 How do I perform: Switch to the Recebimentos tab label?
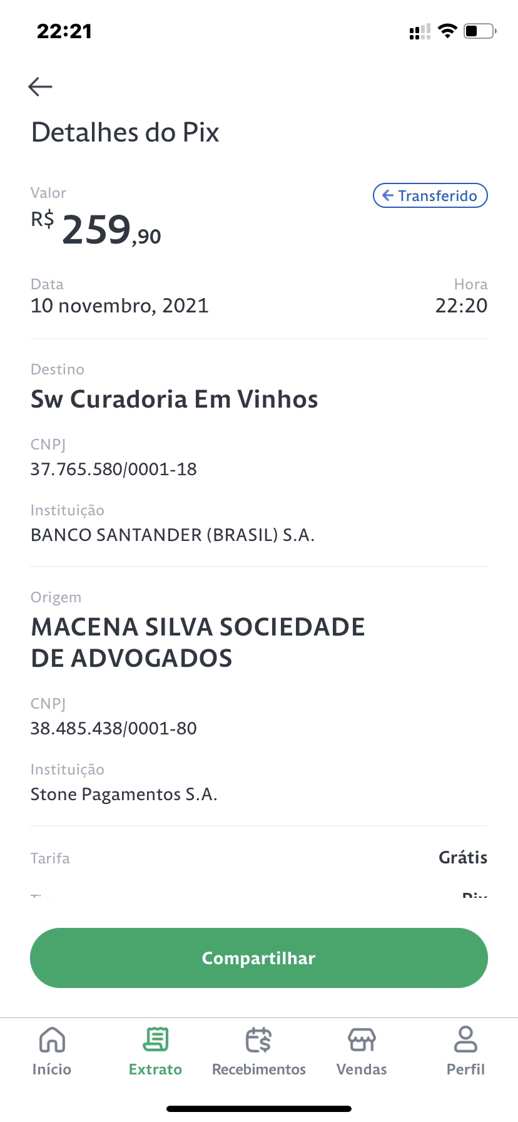(259, 1069)
